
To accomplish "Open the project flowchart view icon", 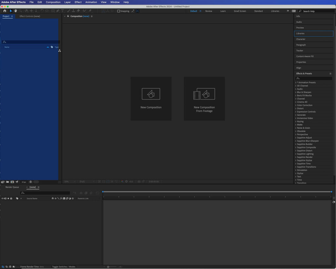I will point(60,51).
